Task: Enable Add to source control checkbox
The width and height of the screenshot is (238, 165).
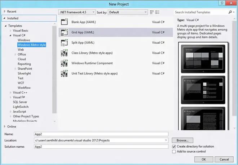Action: point(174,152)
